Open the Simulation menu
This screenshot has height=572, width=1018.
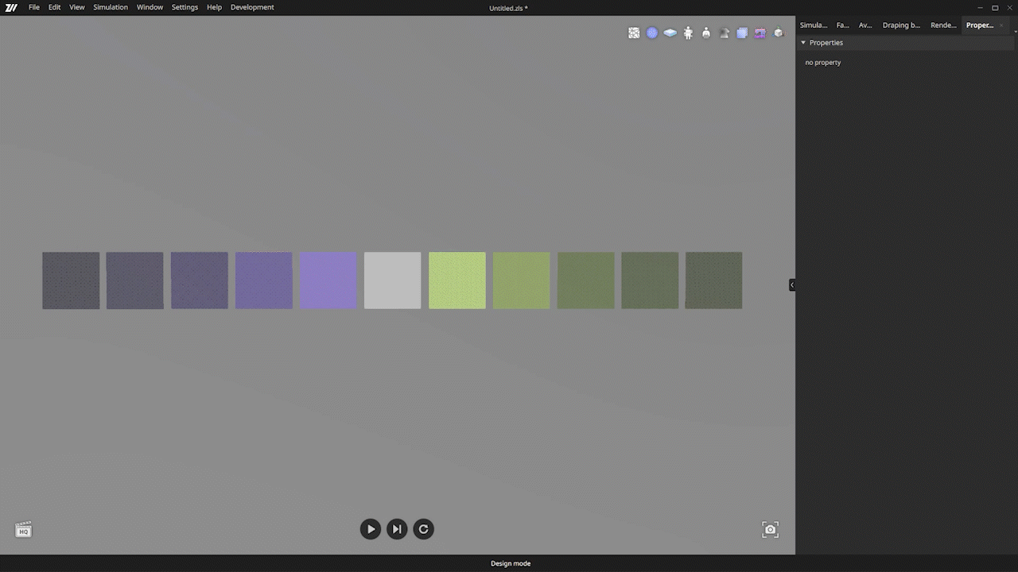pos(111,7)
